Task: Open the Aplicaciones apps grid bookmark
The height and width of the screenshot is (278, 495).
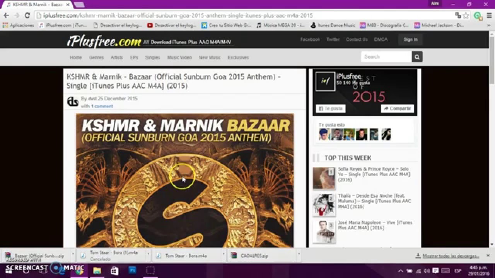Action: pos(19,25)
